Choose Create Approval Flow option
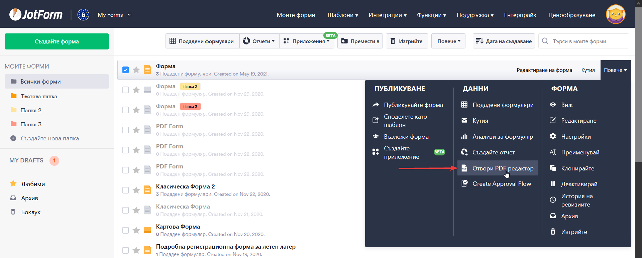The height and width of the screenshot is (258, 642). [x=502, y=183]
